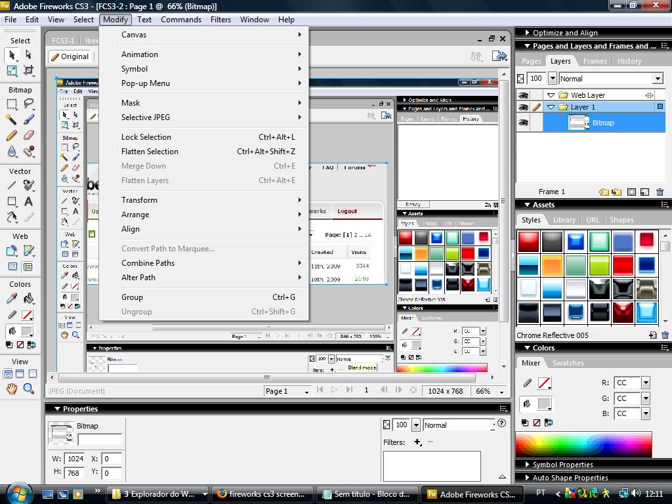This screenshot has width=672, height=504.
Task: Expand Symbol Properties panel
Action: (528, 465)
